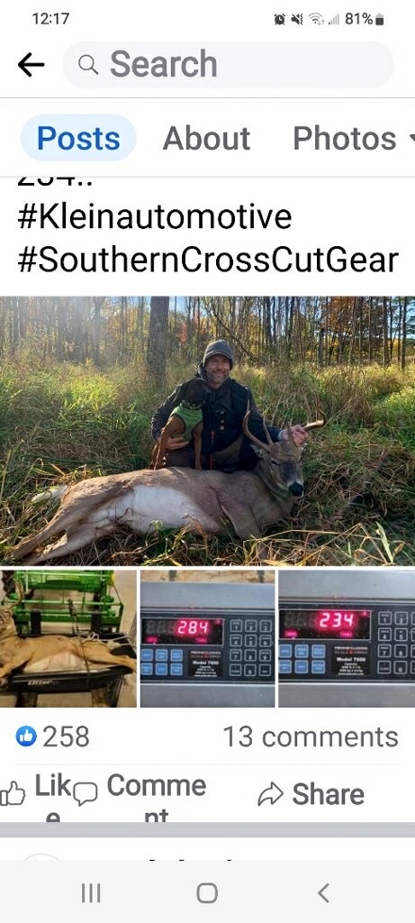This screenshot has width=415, height=923.
Task: Open the #SouthernCrossCutGear hashtag link
Action: click(x=208, y=260)
